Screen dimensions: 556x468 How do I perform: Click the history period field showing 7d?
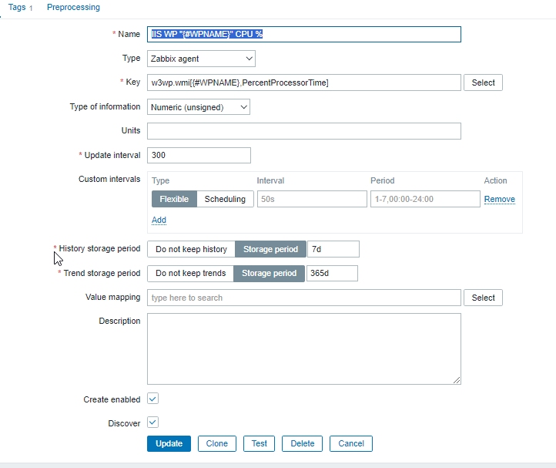point(333,249)
